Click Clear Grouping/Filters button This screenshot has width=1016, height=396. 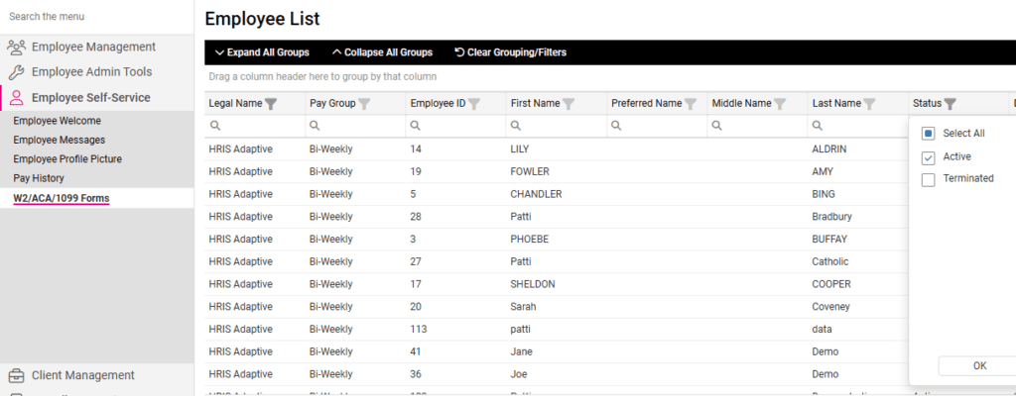(x=510, y=52)
